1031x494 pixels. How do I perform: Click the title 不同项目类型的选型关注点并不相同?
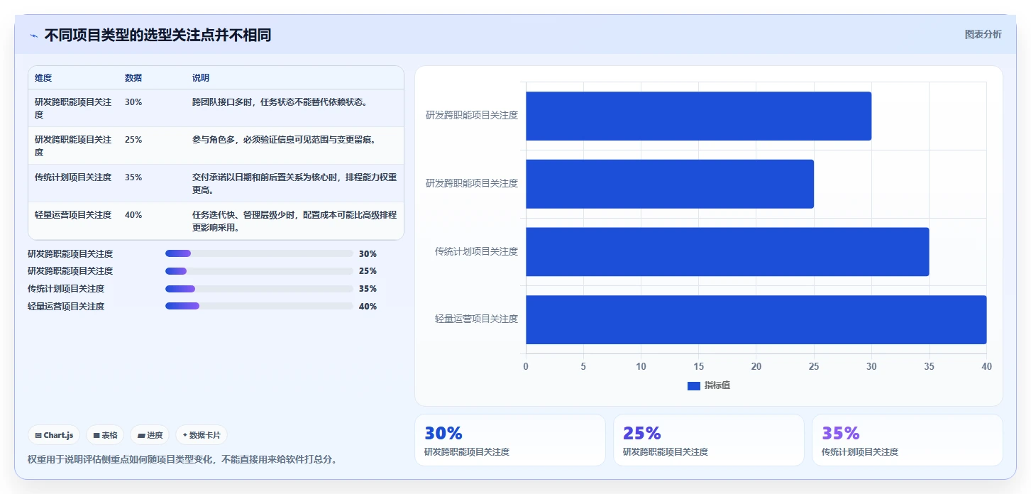point(158,35)
